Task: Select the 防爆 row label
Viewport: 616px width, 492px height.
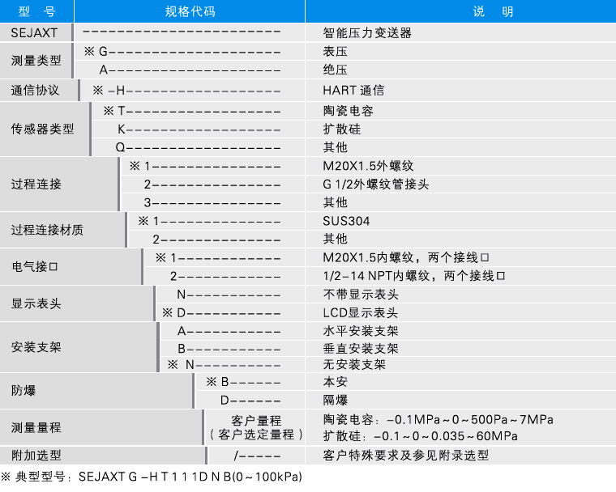Action: point(24,391)
